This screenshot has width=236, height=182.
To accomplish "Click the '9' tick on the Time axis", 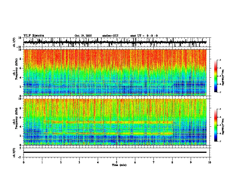I will click(191, 162).
